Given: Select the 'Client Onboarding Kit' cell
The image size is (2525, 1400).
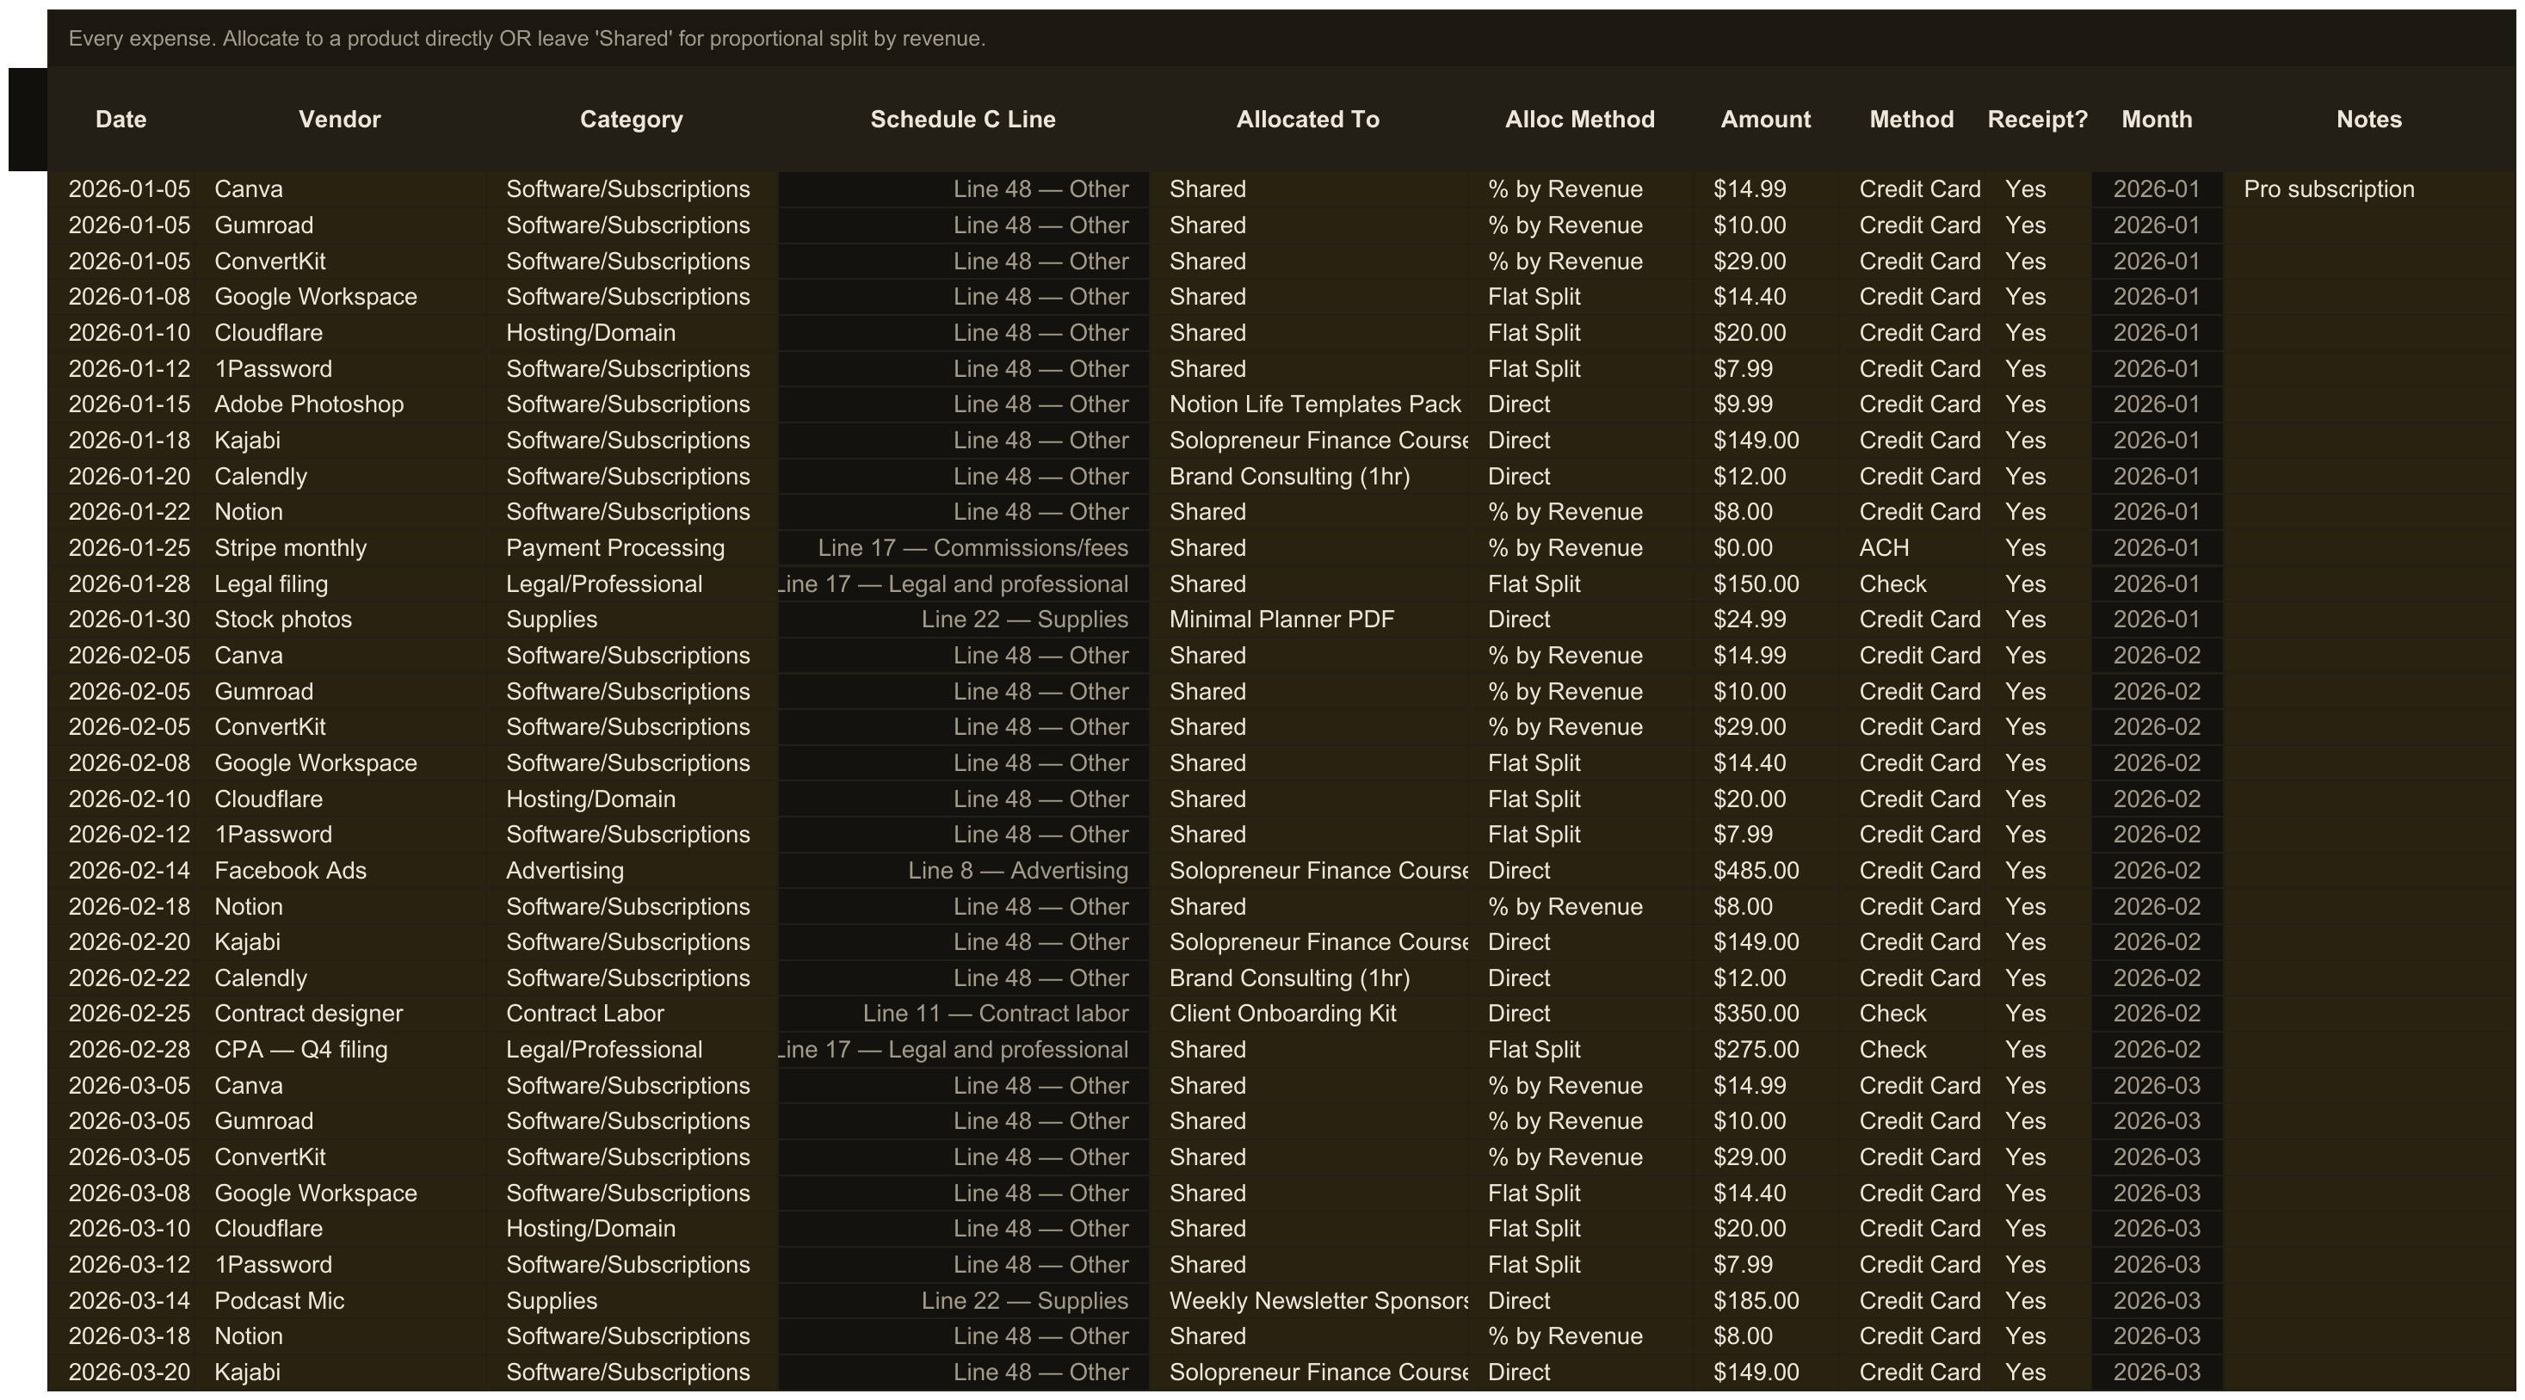Looking at the screenshot, I should tap(1307, 1014).
